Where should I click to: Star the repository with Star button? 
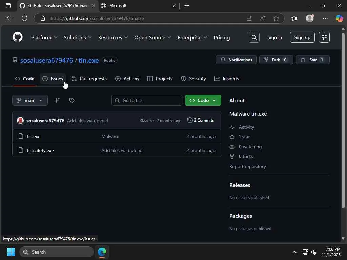[312, 60]
